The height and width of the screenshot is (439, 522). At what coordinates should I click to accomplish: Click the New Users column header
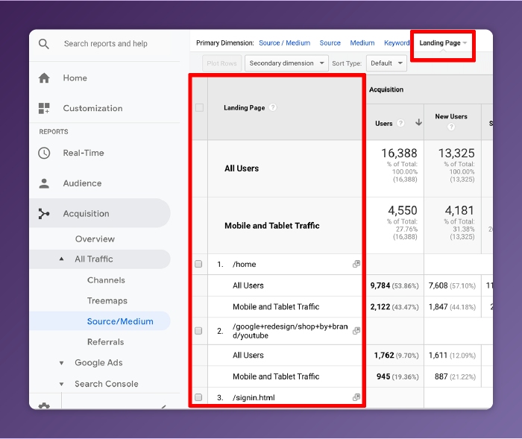click(x=451, y=116)
